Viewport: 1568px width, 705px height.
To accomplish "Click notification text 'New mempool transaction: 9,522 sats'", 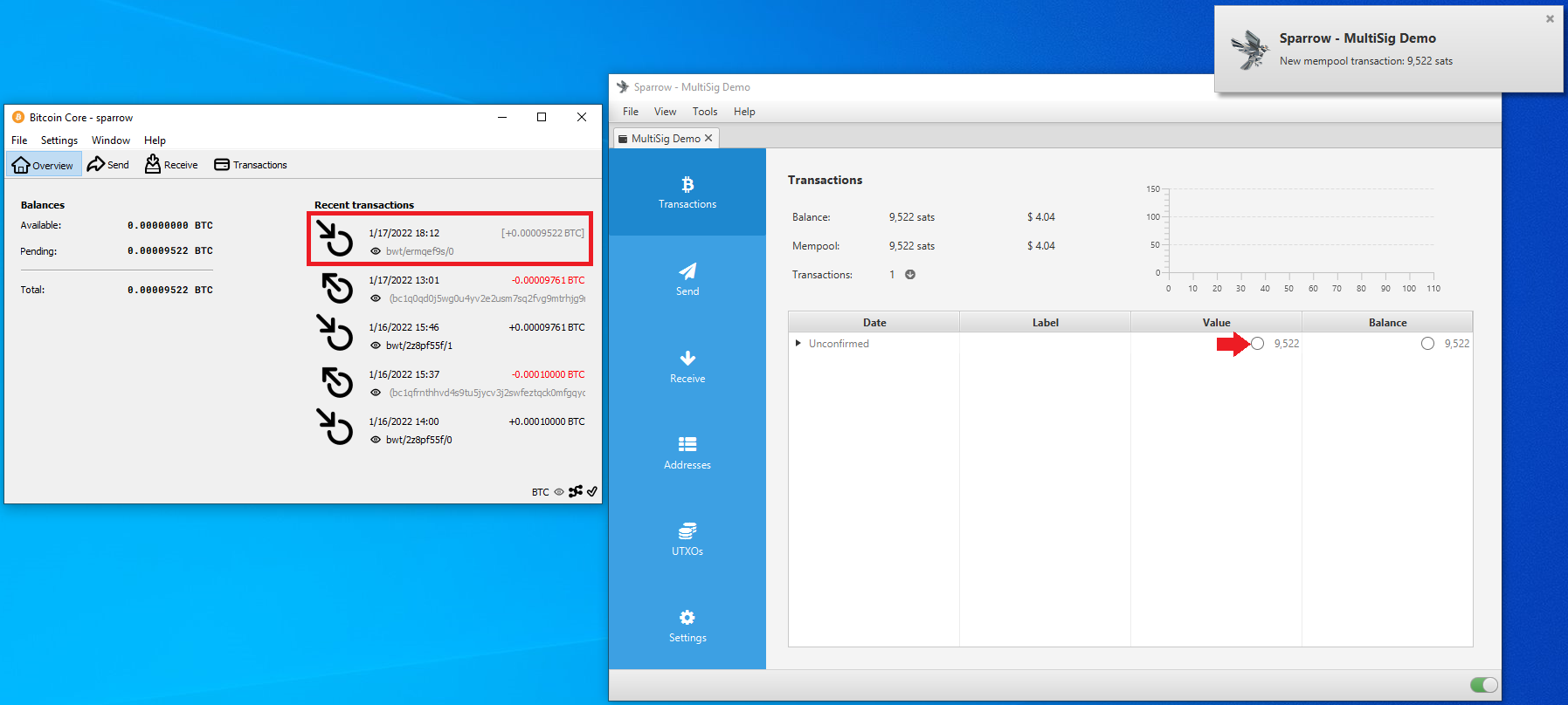I will [1366, 61].
